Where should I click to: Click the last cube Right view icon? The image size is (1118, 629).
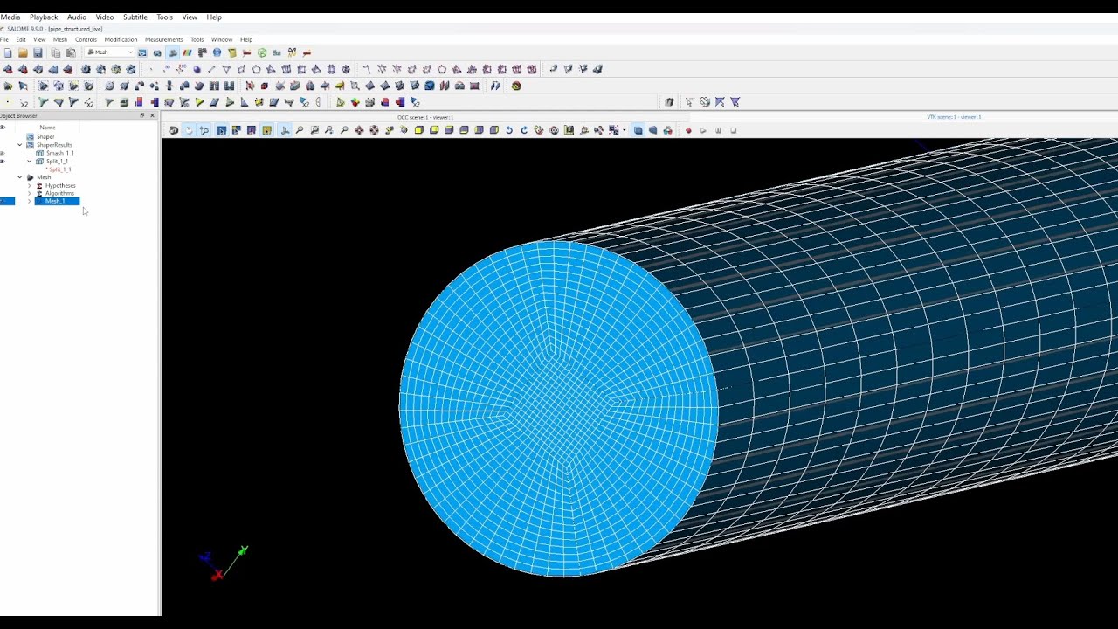(x=493, y=130)
